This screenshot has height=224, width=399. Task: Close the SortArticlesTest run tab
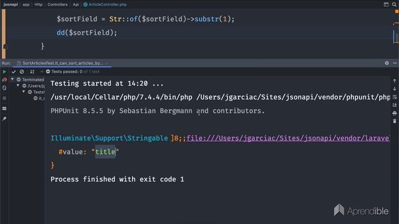coord(107,63)
